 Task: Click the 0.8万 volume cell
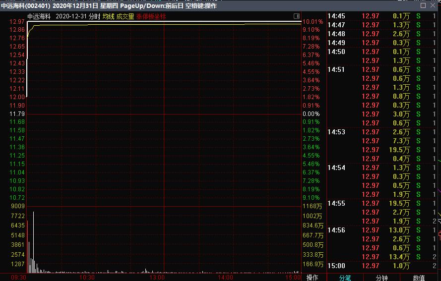(401, 96)
